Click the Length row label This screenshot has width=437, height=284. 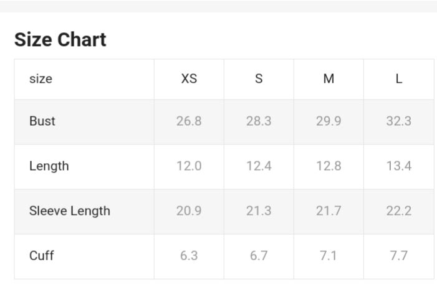pos(49,166)
